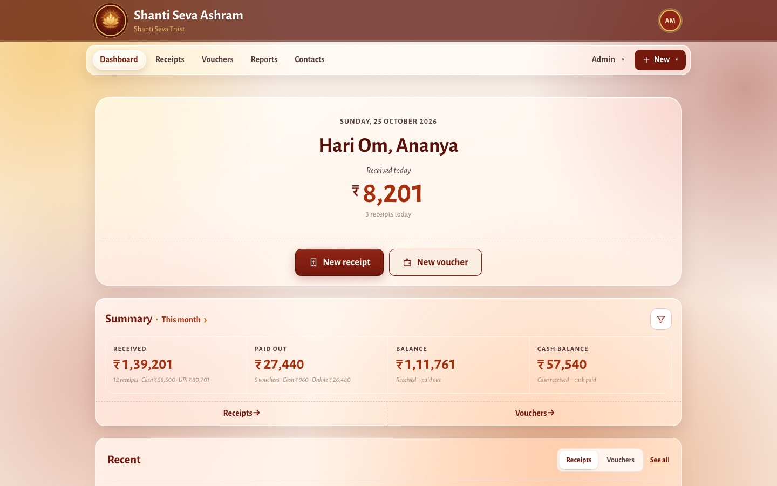Click the Recent section heading

(x=124, y=460)
